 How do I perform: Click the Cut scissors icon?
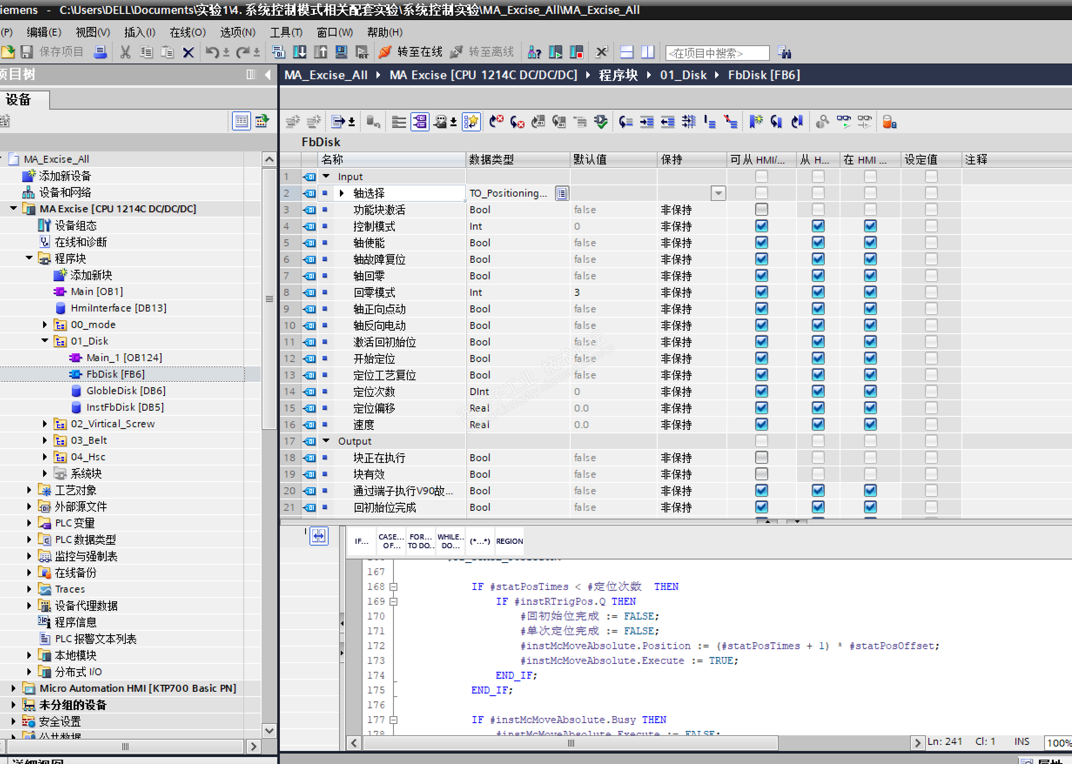[x=125, y=52]
